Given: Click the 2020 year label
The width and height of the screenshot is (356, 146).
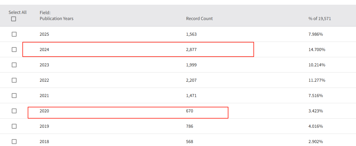Looking at the screenshot, I should [44, 111].
